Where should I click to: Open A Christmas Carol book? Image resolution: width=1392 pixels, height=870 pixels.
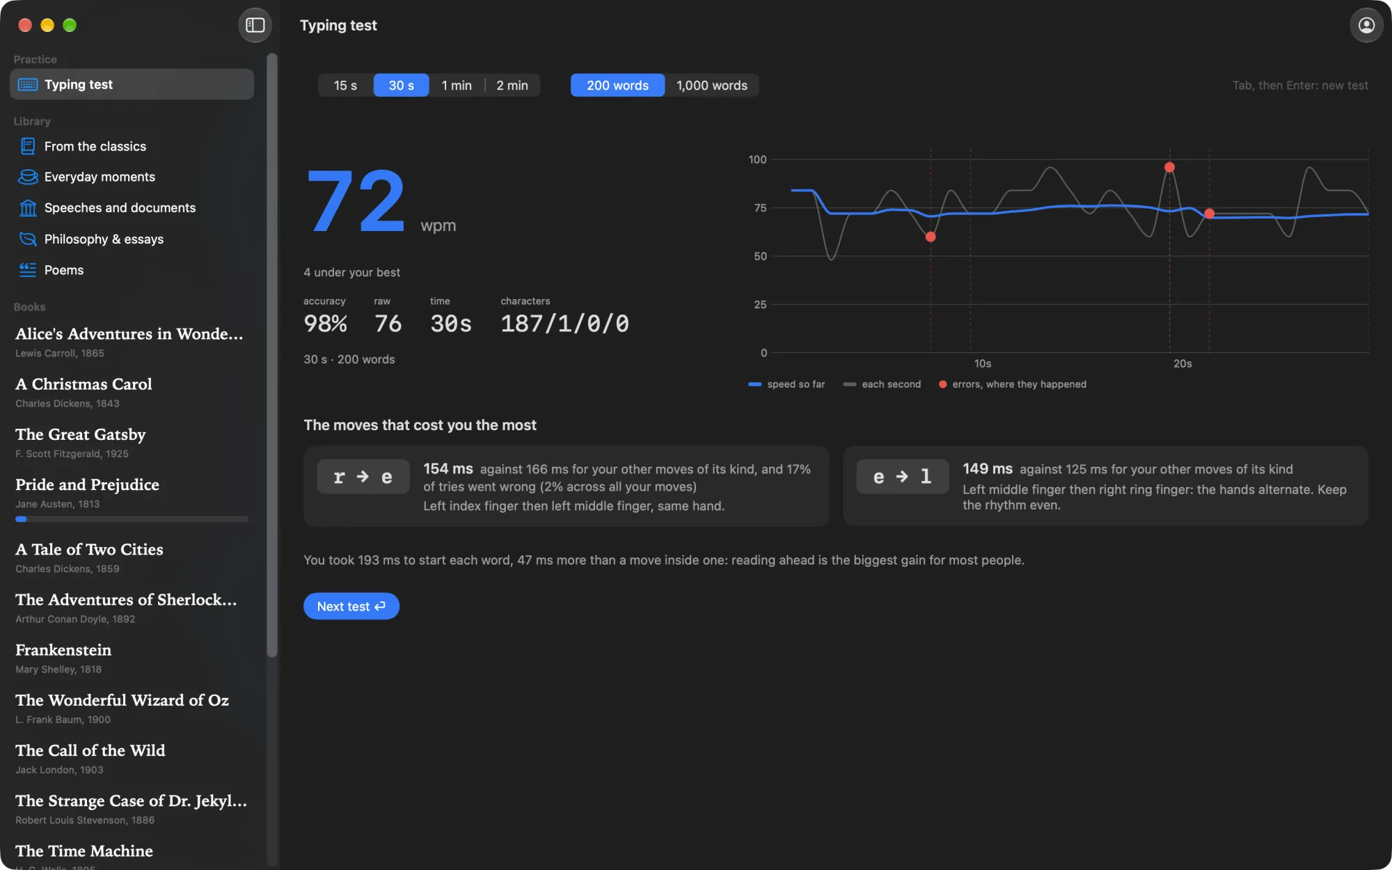[x=132, y=392]
